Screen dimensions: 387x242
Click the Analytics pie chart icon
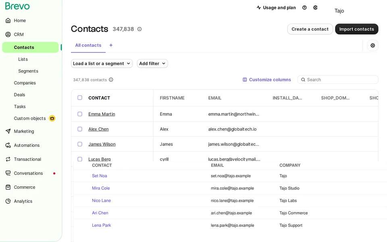pyautogui.click(x=8, y=201)
